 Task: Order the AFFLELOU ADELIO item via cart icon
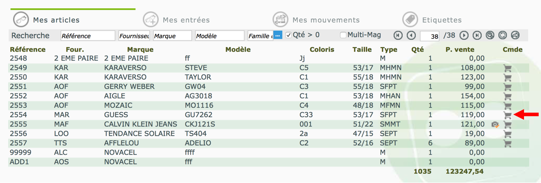[507, 143]
